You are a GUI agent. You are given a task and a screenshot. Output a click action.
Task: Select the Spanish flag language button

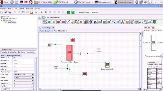click(153, 28)
